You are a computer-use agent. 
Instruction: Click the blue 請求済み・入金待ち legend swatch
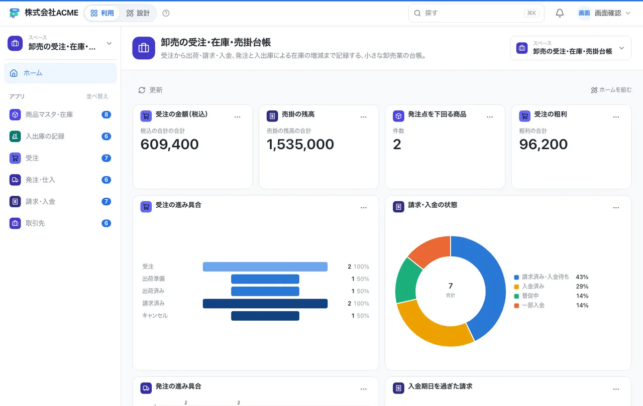click(x=516, y=277)
